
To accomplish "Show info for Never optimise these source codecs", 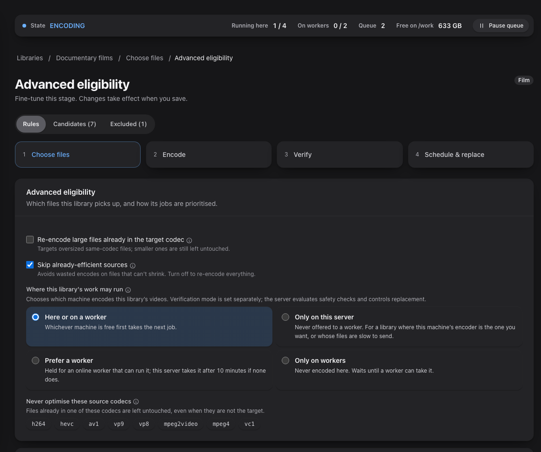I will 136,402.
